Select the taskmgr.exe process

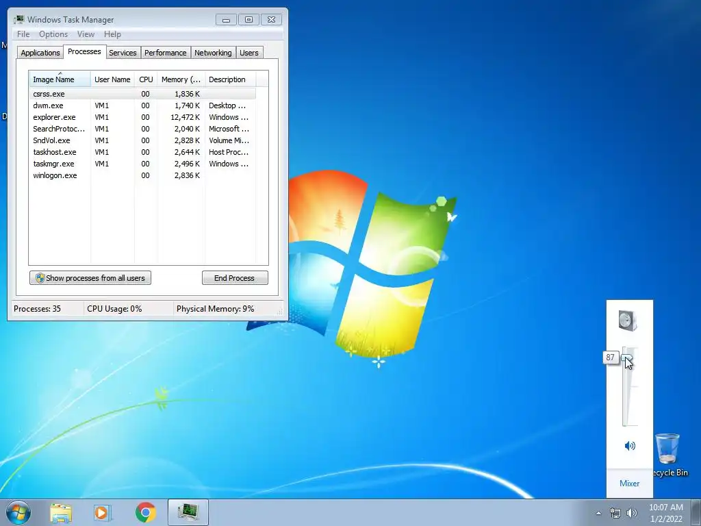142,164
